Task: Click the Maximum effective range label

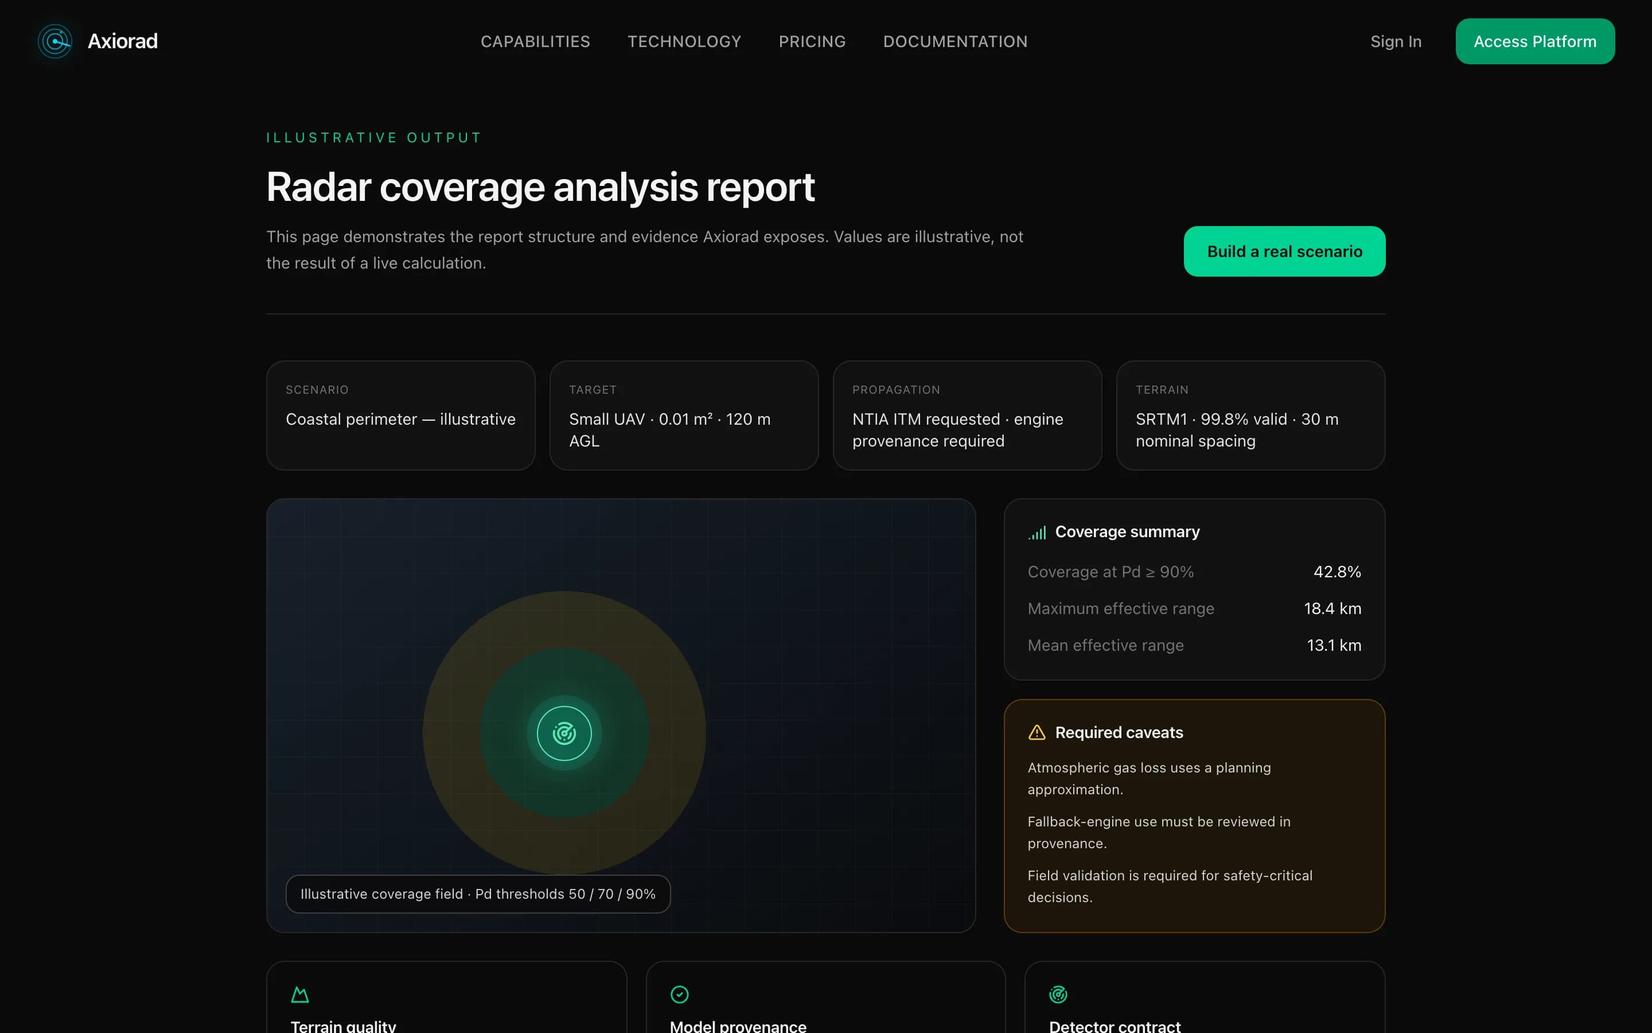Action: (x=1121, y=609)
